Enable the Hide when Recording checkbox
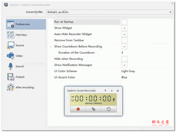The height and width of the screenshot is (132, 176). pos(124,59)
